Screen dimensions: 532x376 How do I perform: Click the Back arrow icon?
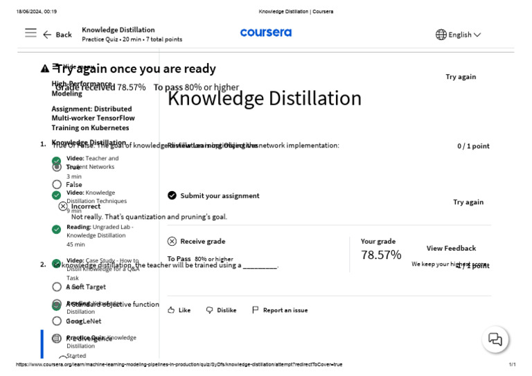47,35
